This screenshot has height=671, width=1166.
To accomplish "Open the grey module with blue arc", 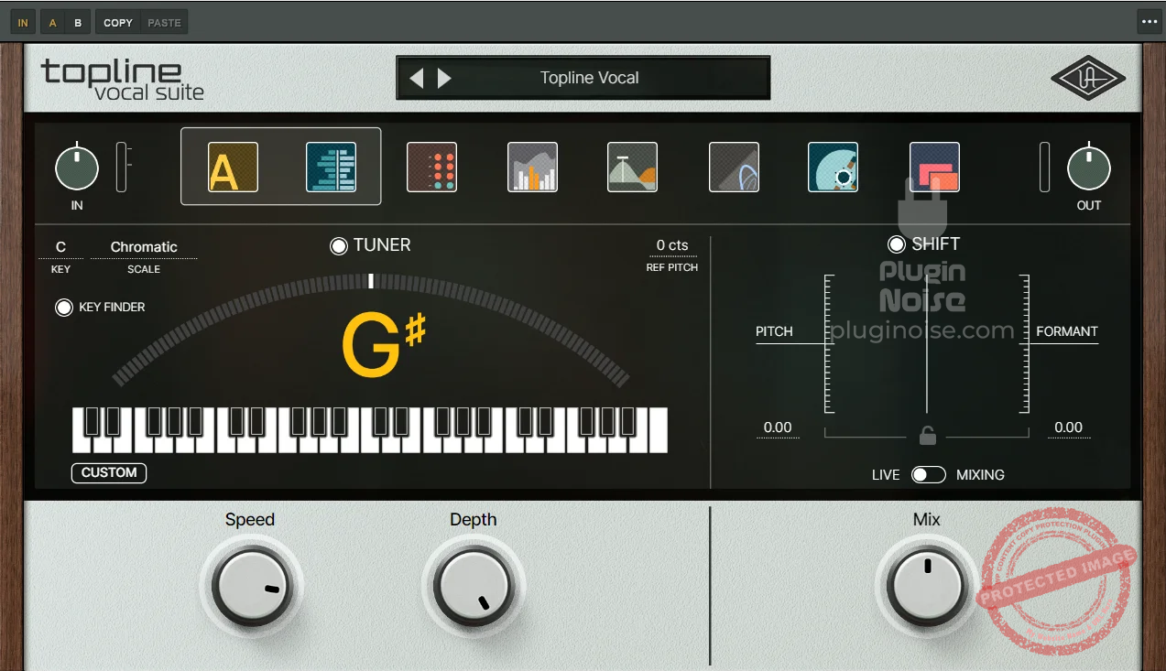I will 734,167.
